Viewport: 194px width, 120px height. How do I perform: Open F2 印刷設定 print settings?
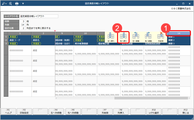24,112
